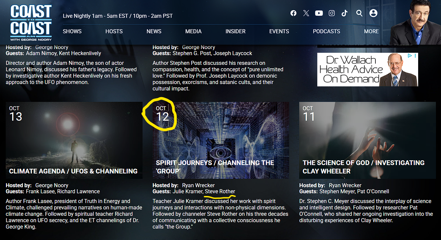Click guest name Steve Rother
The height and width of the screenshot is (240, 441).
(220, 191)
